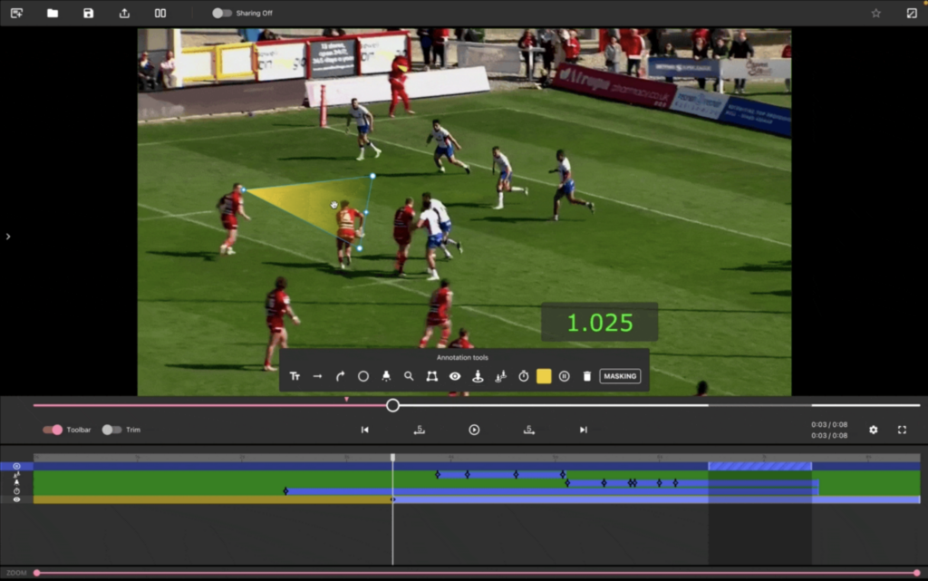The height and width of the screenshot is (581, 928).
Task: Select the player tracker annotation tool
Action: (478, 375)
